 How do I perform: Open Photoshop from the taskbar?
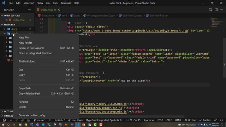pyautogui.click(x=72, y=125)
